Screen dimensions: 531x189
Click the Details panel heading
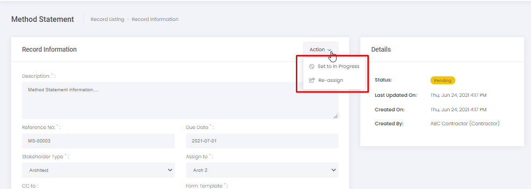pos(381,49)
